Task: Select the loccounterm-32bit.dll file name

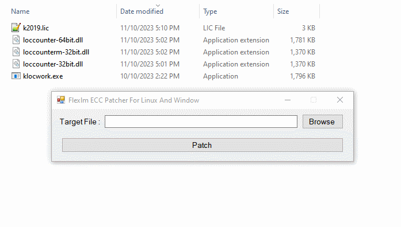Action: point(56,52)
